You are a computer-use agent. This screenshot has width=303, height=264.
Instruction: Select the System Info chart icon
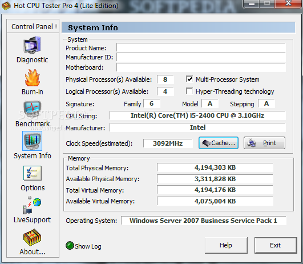[x=33, y=141]
